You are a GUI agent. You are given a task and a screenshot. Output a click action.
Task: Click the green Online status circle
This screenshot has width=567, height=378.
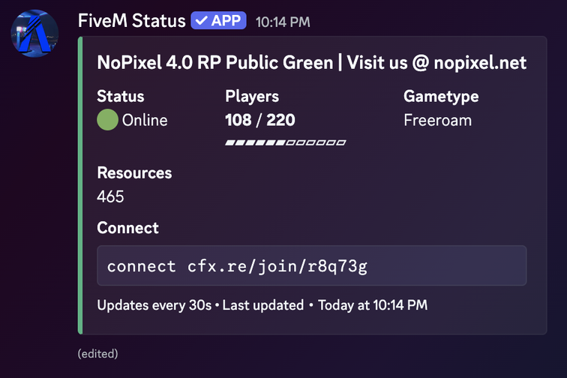click(107, 120)
